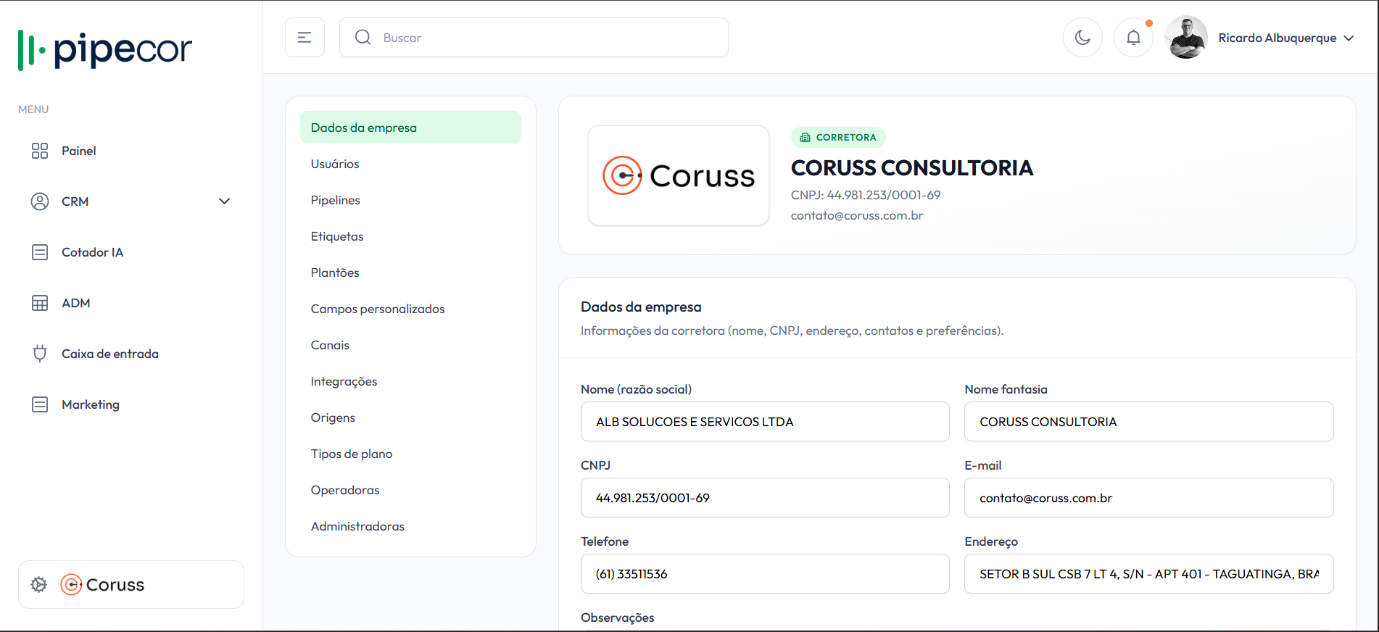Click the CORRETORA badge
This screenshot has width=1379, height=632.
838,137
